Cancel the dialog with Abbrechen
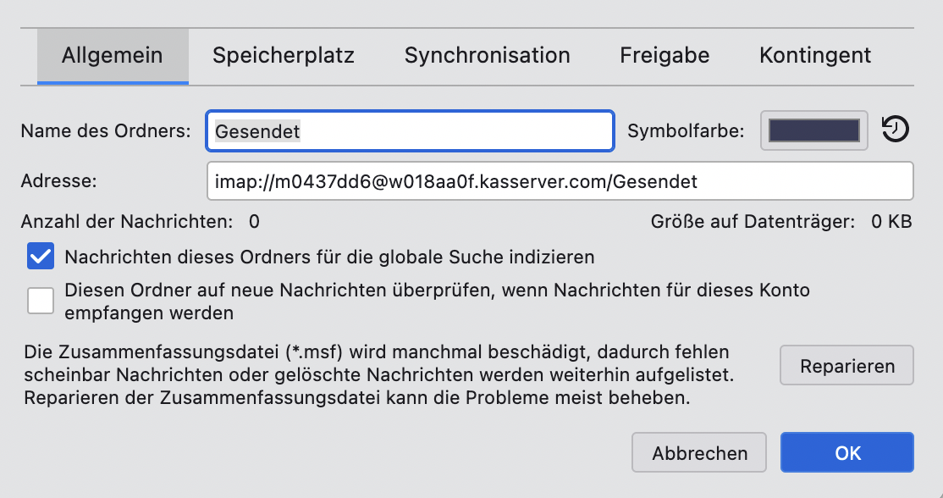This screenshot has height=498, width=943. click(699, 453)
